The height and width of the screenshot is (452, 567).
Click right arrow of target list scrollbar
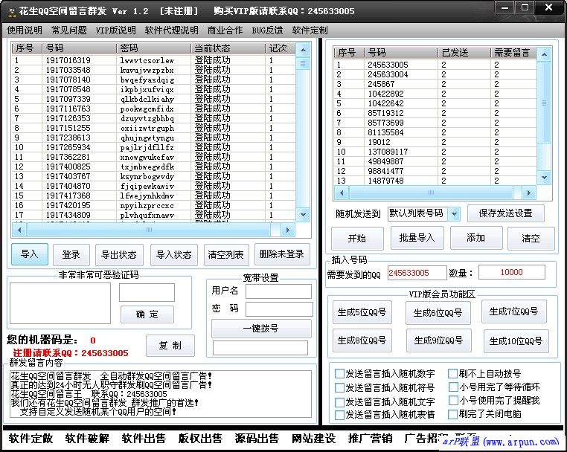pyautogui.click(x=528, y=193)
